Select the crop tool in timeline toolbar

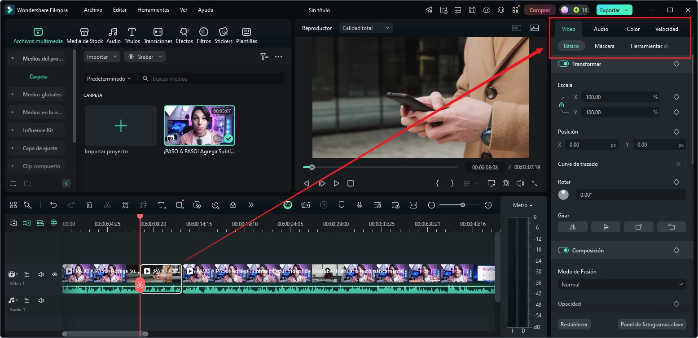[125, 205]
